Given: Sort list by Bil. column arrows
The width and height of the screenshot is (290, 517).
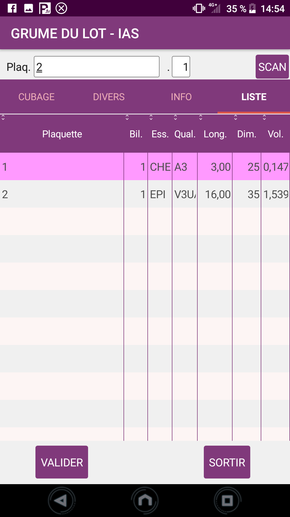Looking at the screenshot, I should (127, 117).
